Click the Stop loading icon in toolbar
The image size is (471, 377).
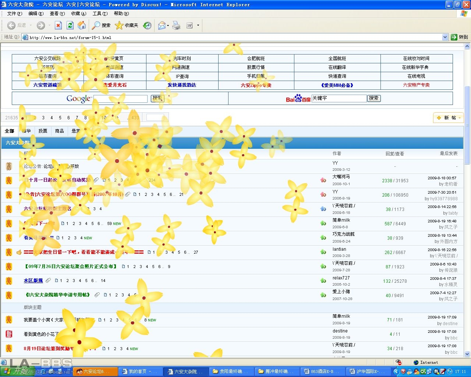(58, 25)
